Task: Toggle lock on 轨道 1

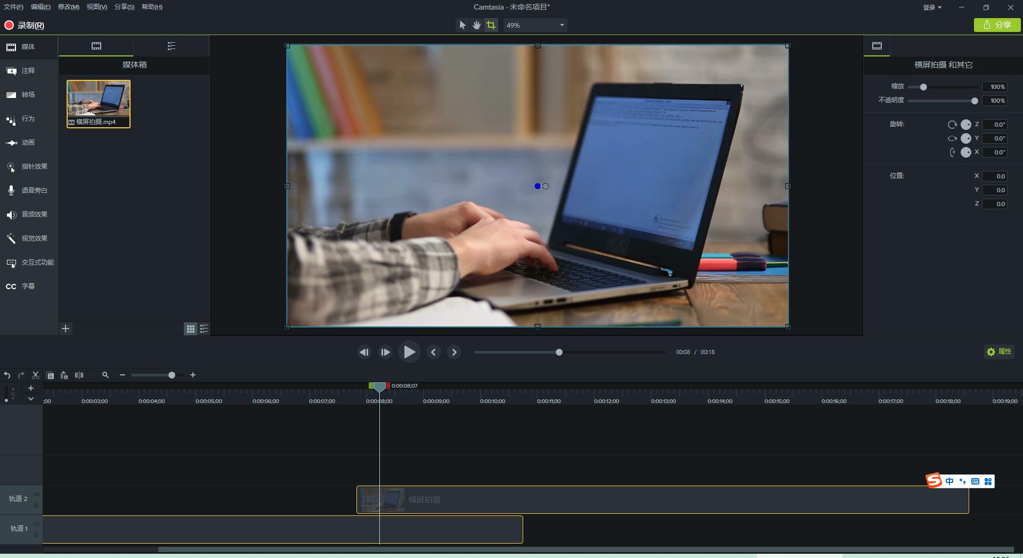Action: click(37, 535)
